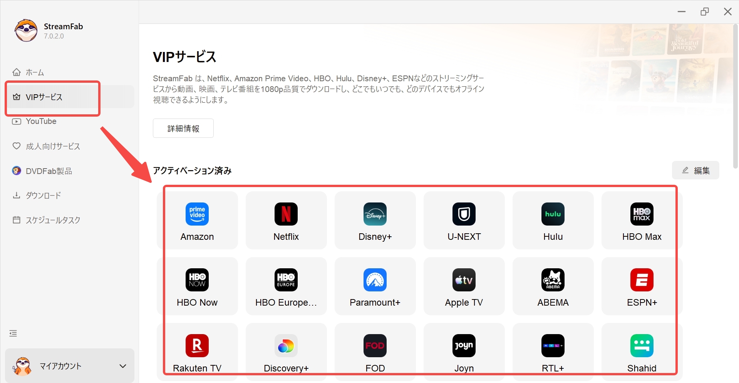Viewport: 739px width, 383px height.
Task: Minimize the StreamFab window
Action: point(682,12)
